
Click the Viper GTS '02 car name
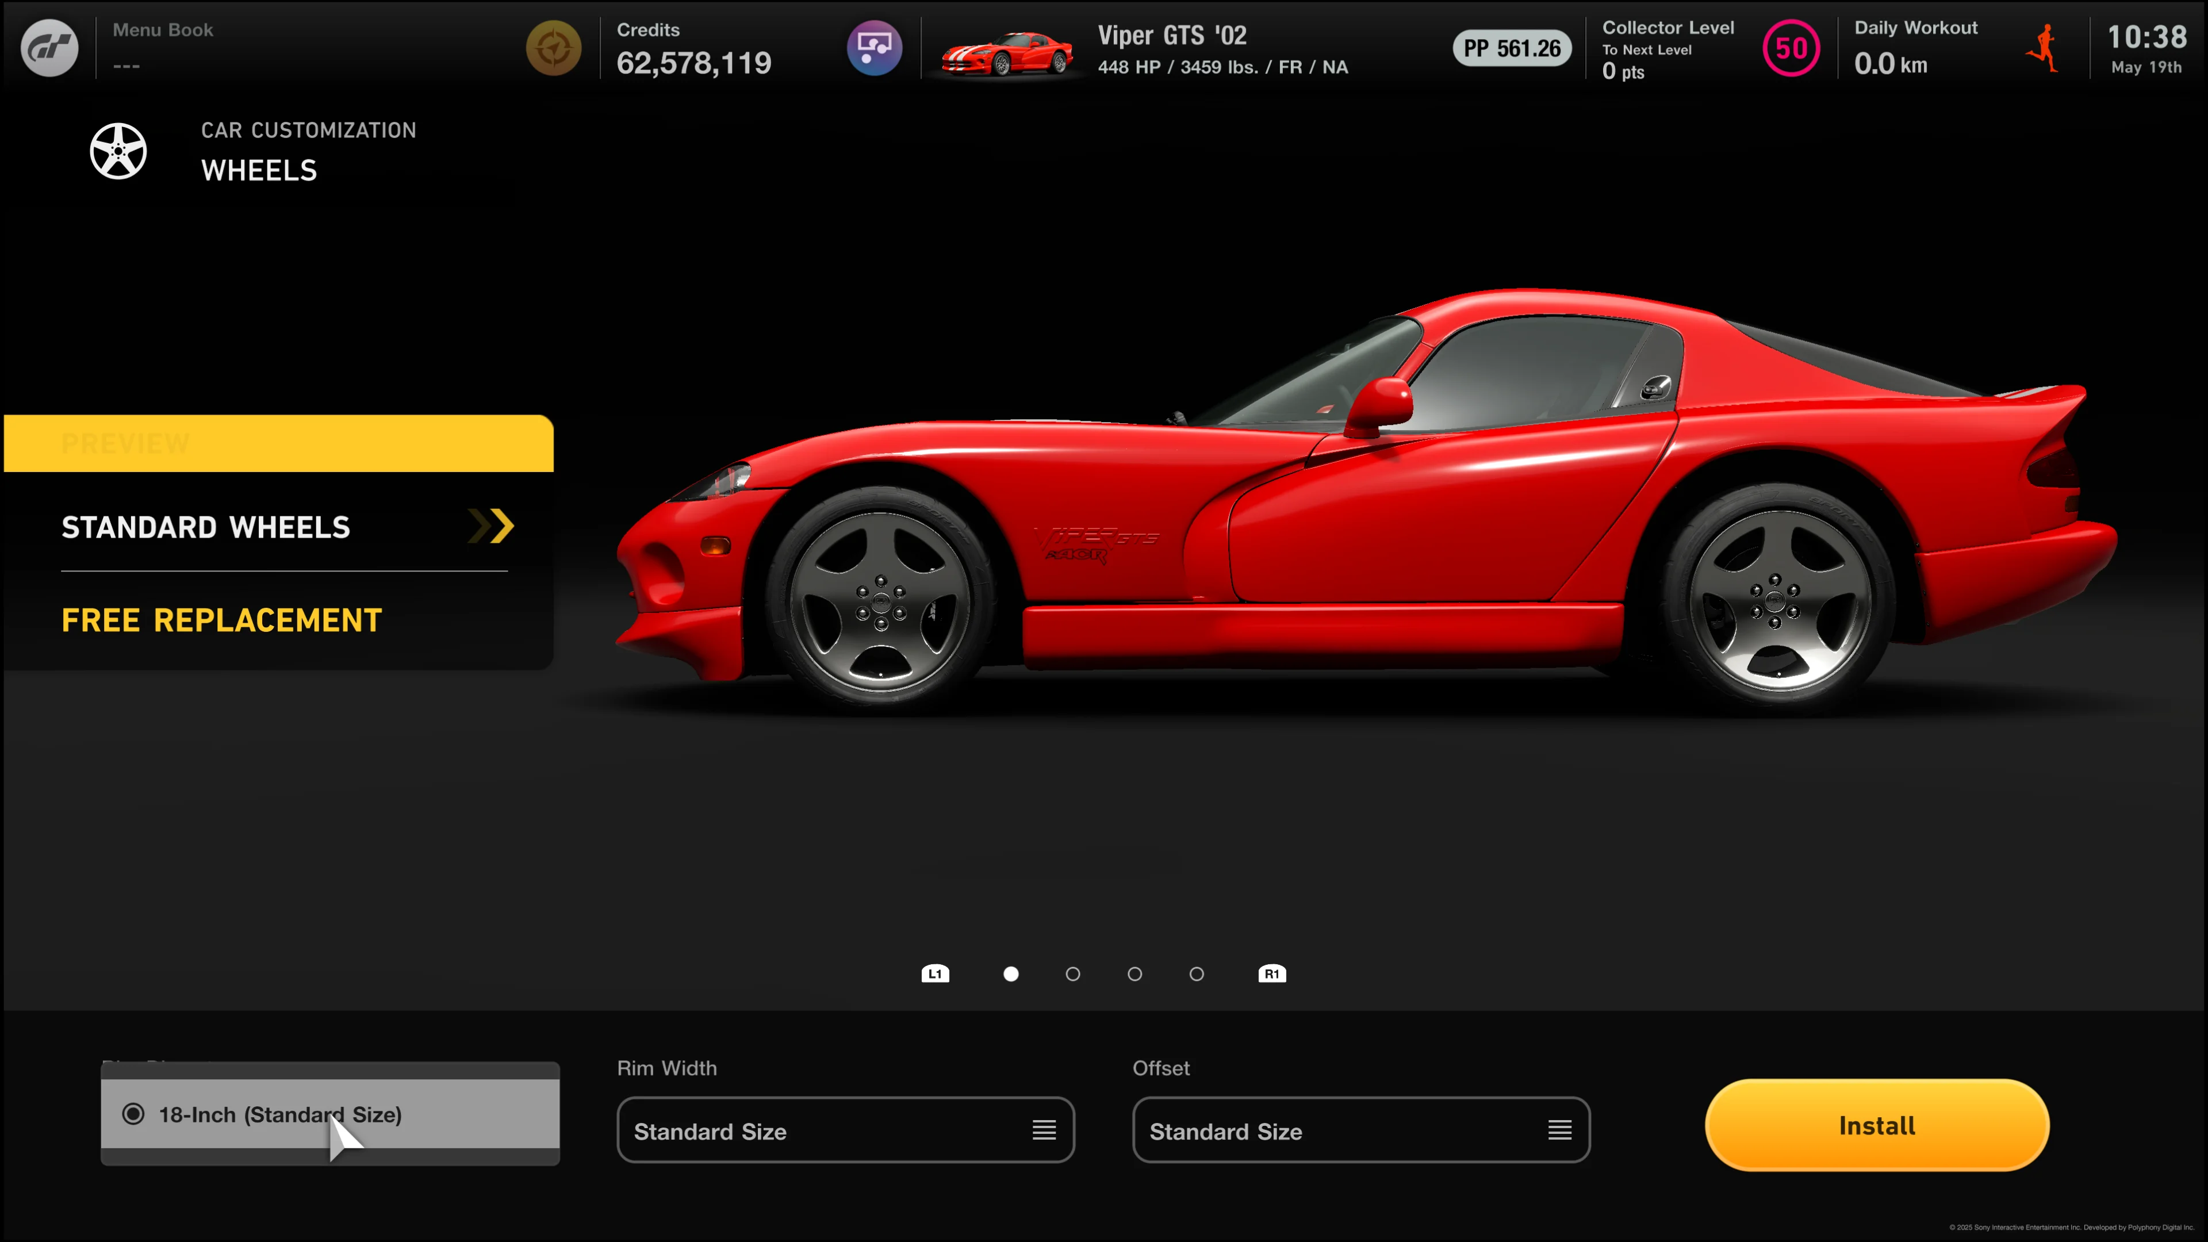[x=1172, y=35]
